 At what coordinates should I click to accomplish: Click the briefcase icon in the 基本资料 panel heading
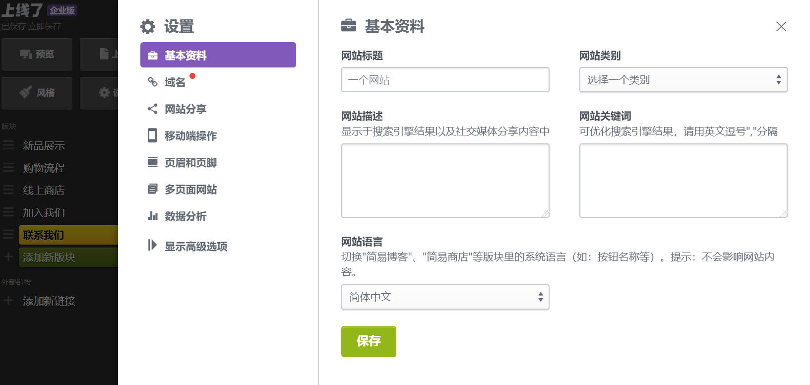pyautogui.click(x=349, y=25)
